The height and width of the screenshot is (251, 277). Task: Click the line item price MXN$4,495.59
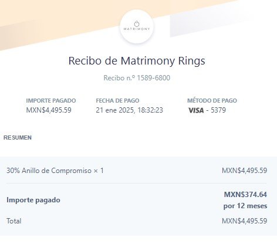pos(244,171)
